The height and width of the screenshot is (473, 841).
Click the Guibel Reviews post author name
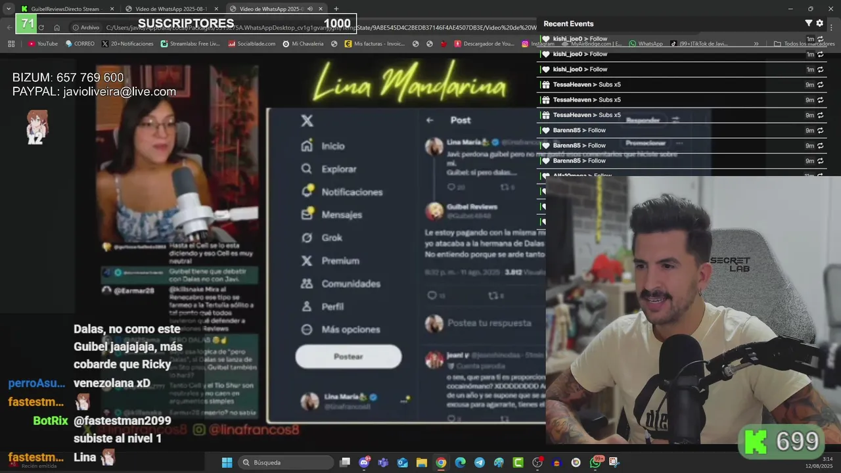point(472,206)
